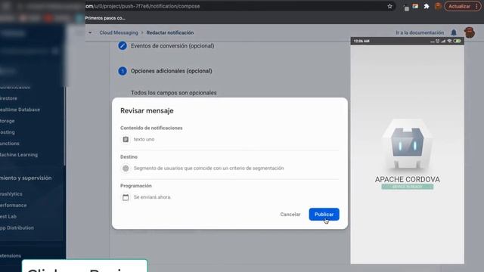Click Wi-Fi icon in emulator status bar
The height and width of the screenshot is (272, 484).
click(x=449, y=41)
